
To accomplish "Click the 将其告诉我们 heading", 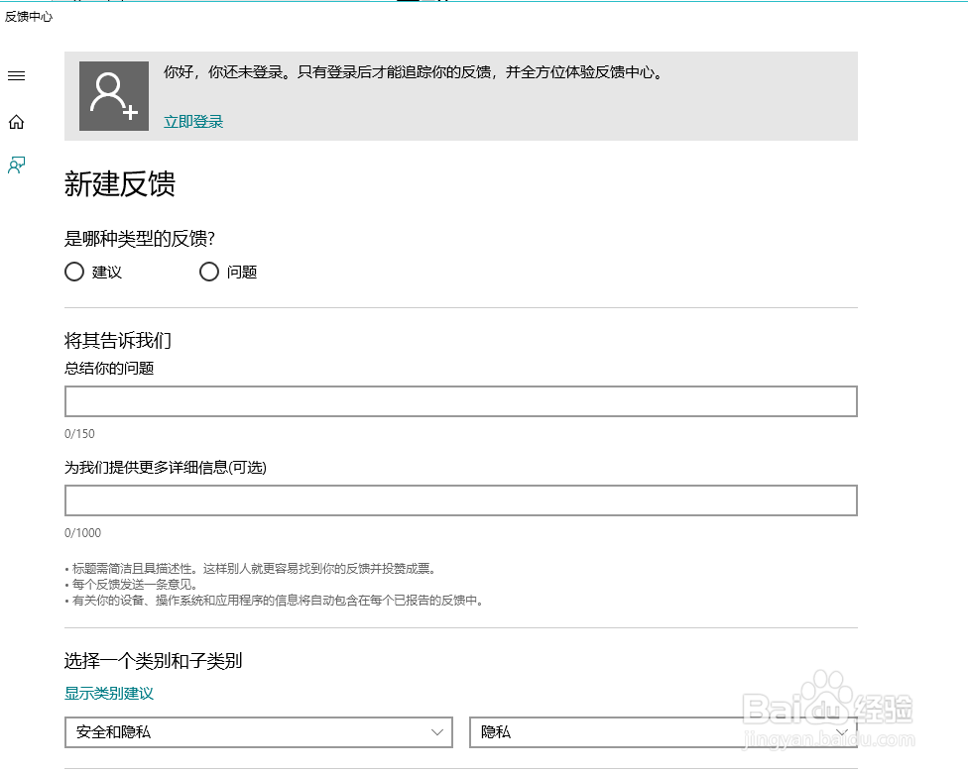I will [x=118, y=340].
